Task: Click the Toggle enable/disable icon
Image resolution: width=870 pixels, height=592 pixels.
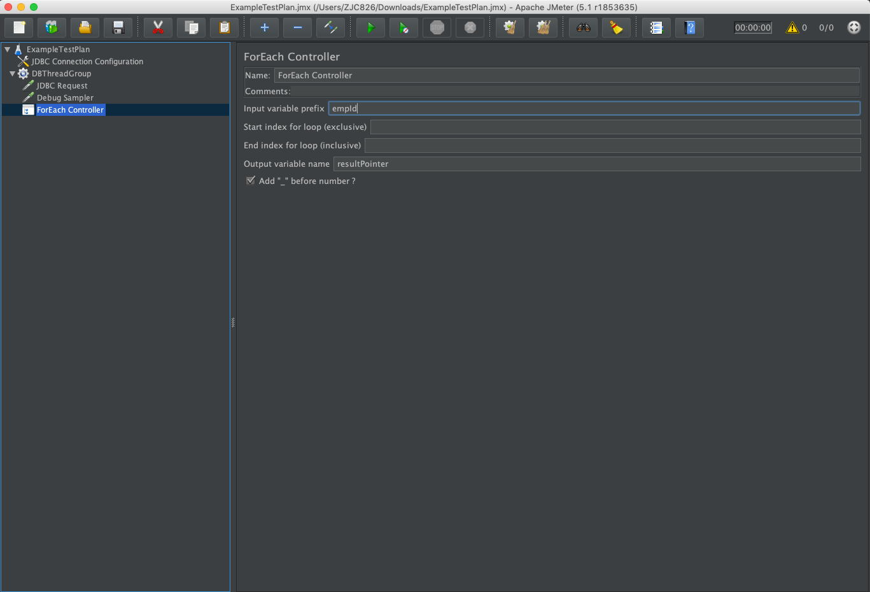Action: coord(331,27)
